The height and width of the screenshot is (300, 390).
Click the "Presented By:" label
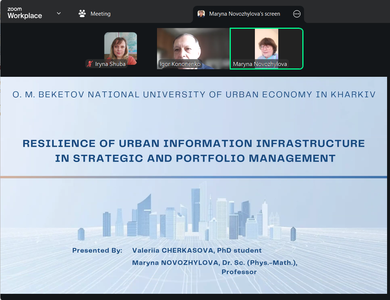point(97,250)
